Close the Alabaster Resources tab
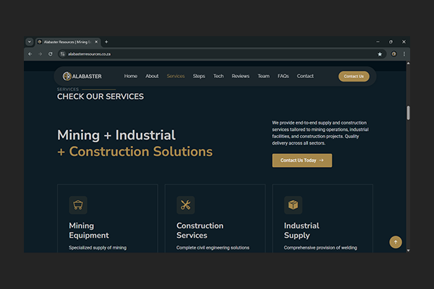Viewport: 434px width, 289px height. (x=96, y=42)
